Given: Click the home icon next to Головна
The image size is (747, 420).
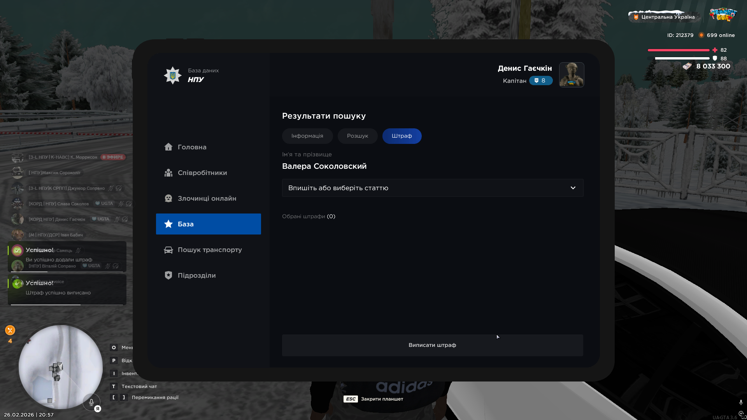Looking at the screenshot, I should pos(168,147).
